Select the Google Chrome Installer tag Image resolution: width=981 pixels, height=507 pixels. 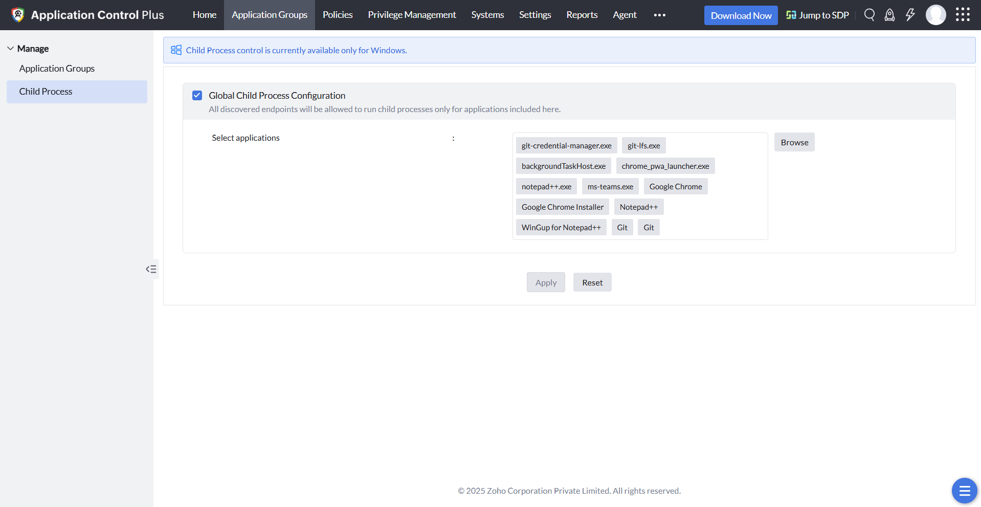(x=563, y=207)
